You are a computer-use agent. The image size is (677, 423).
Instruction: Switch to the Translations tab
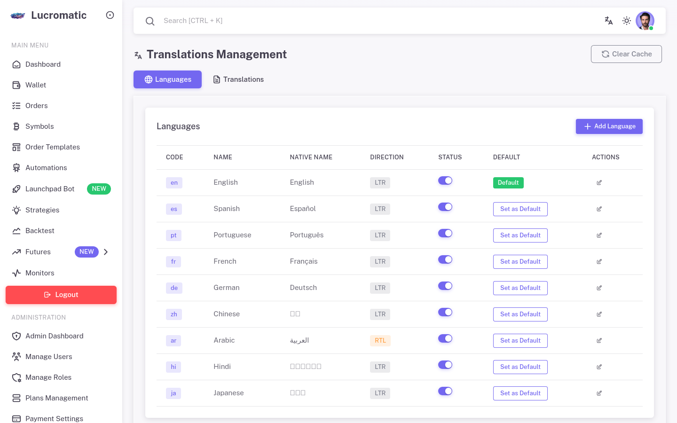pos(238,79)
